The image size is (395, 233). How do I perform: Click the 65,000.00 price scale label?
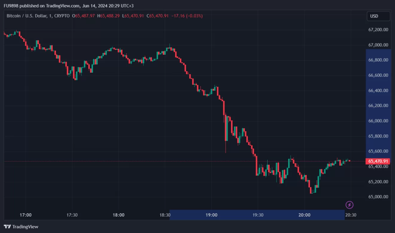[x=378, y=197]
